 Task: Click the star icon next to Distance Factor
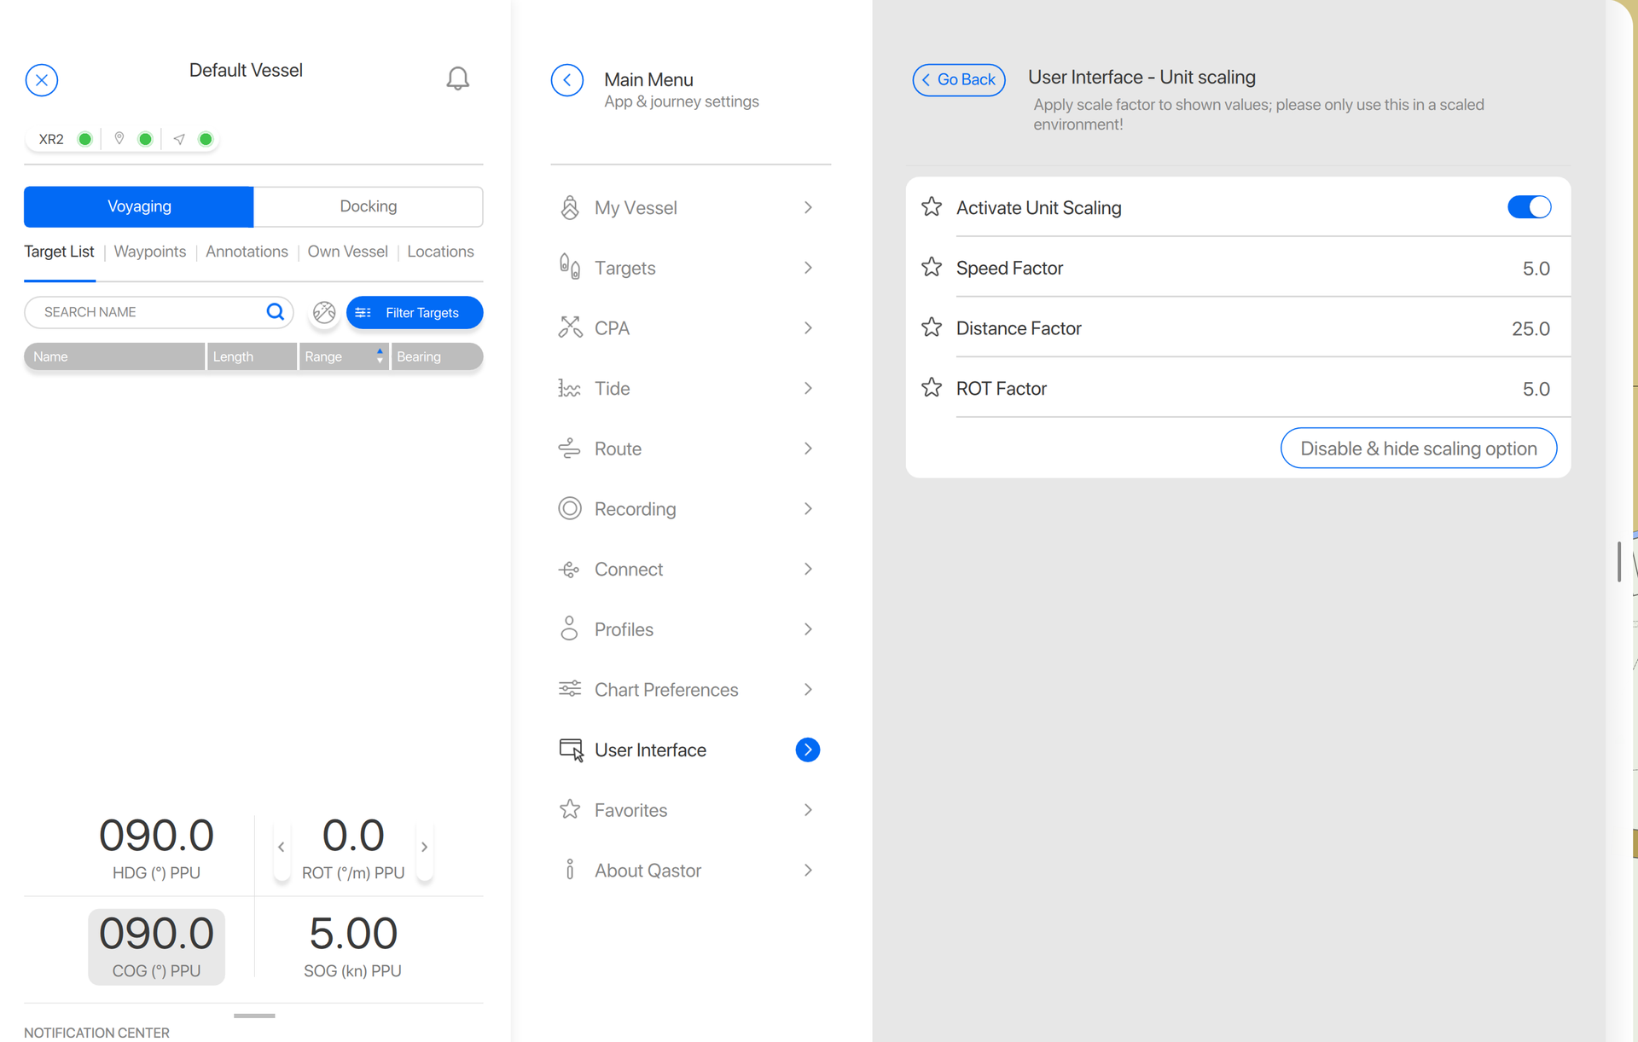point(932,327)
